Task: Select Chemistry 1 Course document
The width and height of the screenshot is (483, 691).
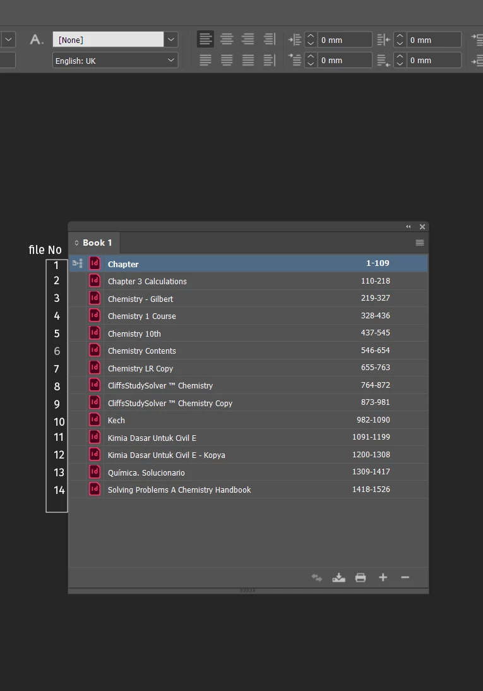Action: point(248,316)
